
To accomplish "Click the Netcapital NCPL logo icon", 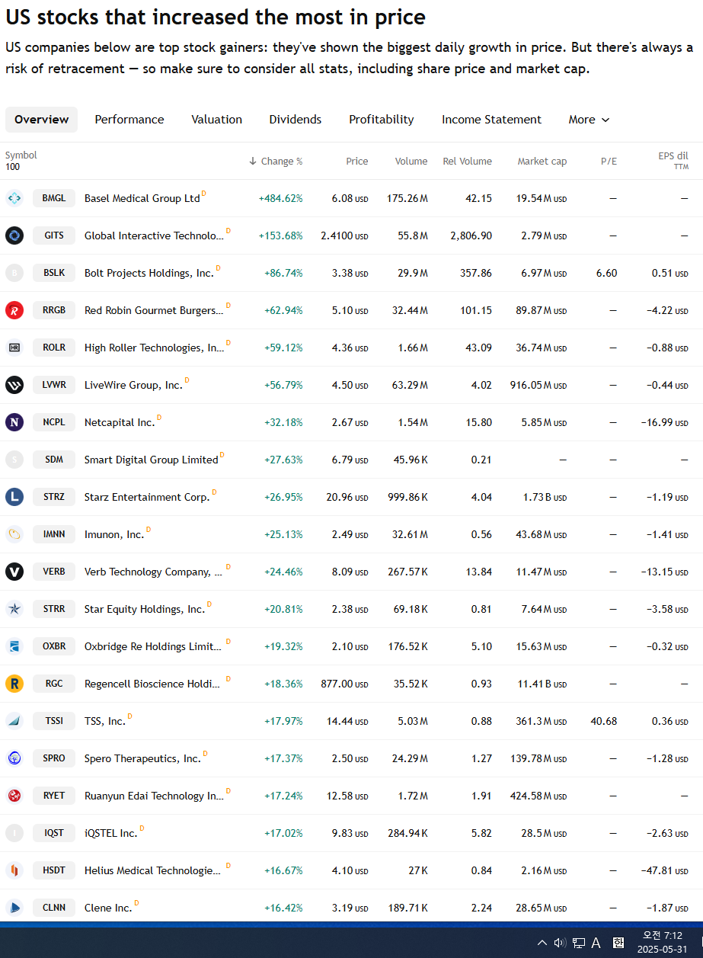I will pos(14,423).
